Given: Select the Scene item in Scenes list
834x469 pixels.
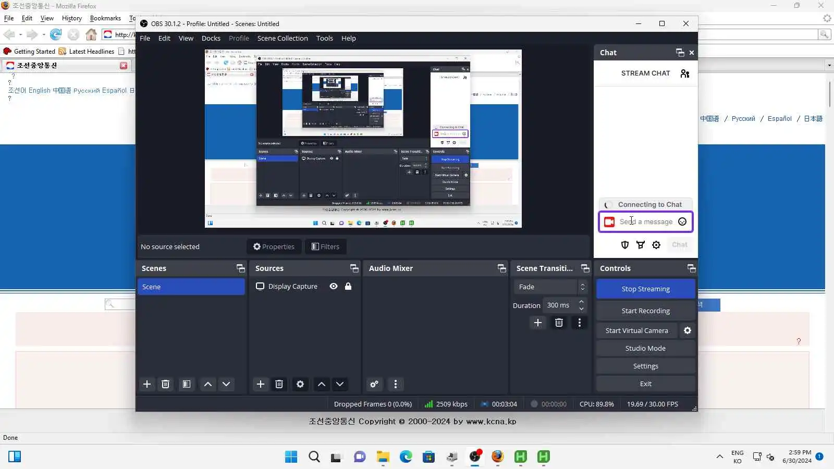Looking at the screenshot, I should click(191, 287).
